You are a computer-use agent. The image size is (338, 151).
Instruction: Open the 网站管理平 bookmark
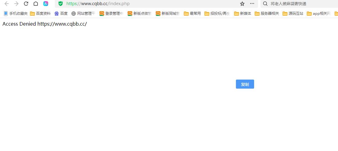click(x=83, y=14)
